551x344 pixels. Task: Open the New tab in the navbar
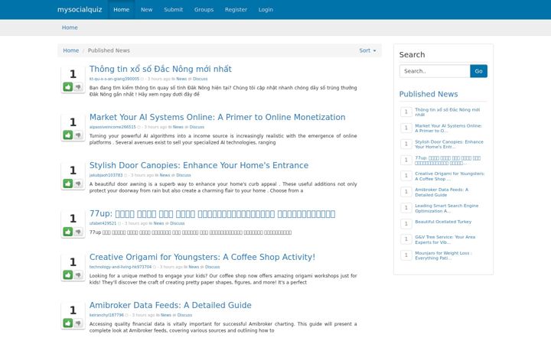tap(146, 9)
